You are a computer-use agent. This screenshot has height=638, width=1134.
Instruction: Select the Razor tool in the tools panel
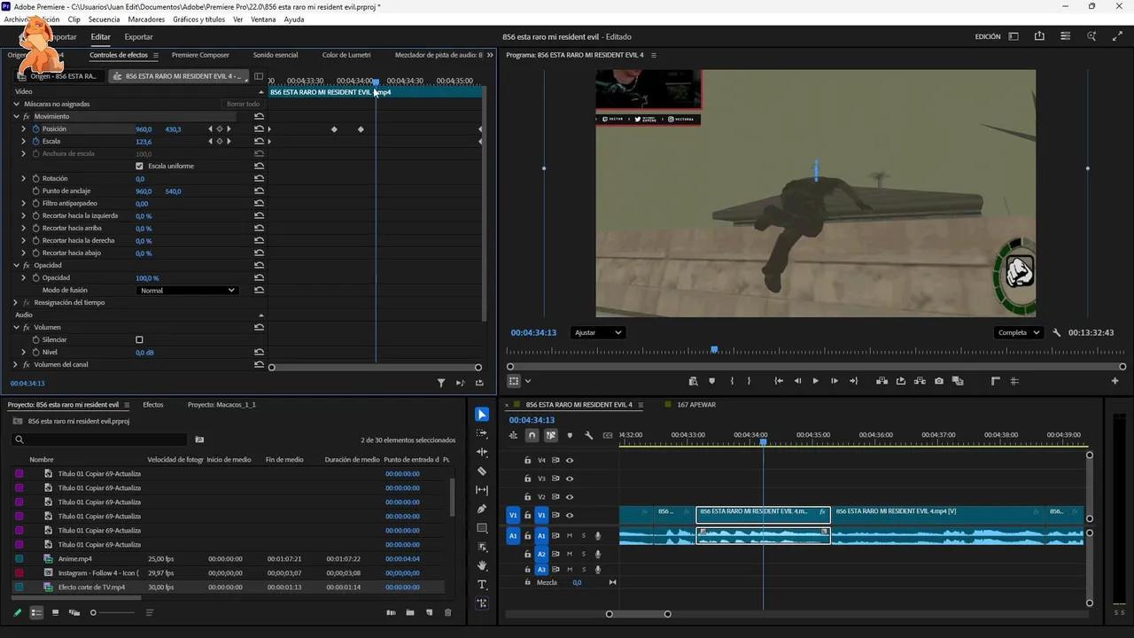coord(482,471)
